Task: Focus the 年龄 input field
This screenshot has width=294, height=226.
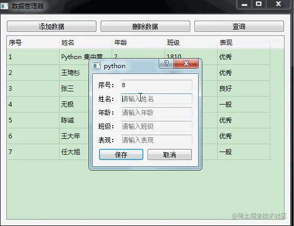Action: coord(156,112)
